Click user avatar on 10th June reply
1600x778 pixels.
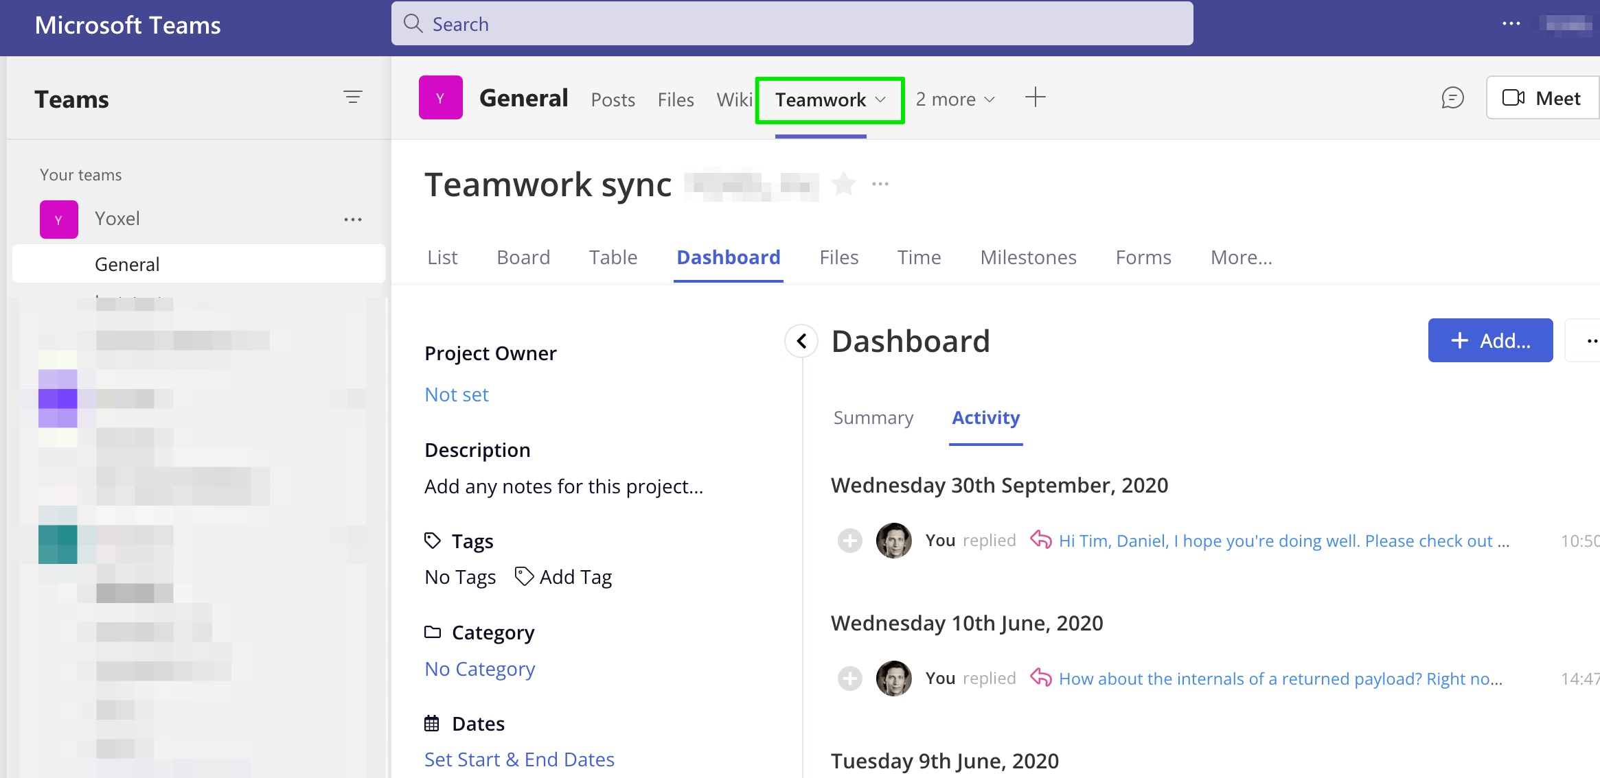[x=894, y=679]
